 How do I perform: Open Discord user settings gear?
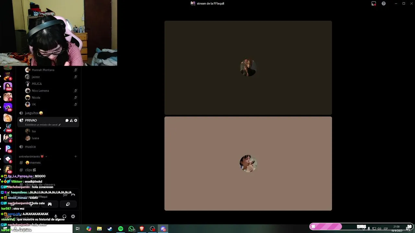point(73,216)
